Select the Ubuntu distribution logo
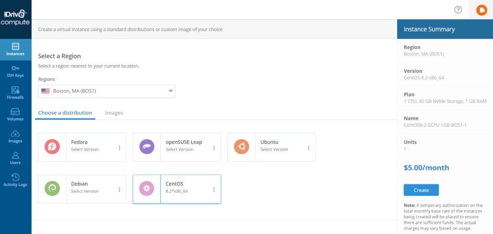The image size is (493, 234). 242,147
